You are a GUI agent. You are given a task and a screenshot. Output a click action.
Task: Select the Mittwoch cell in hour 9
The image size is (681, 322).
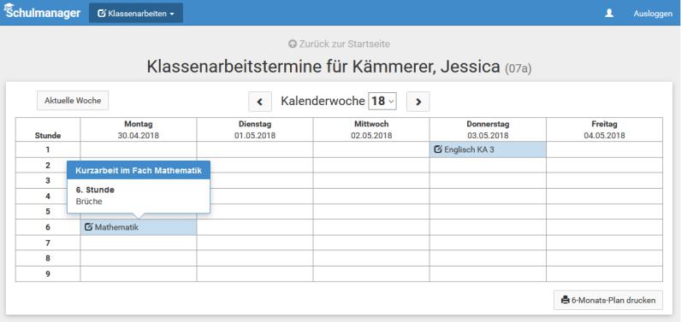371,274
